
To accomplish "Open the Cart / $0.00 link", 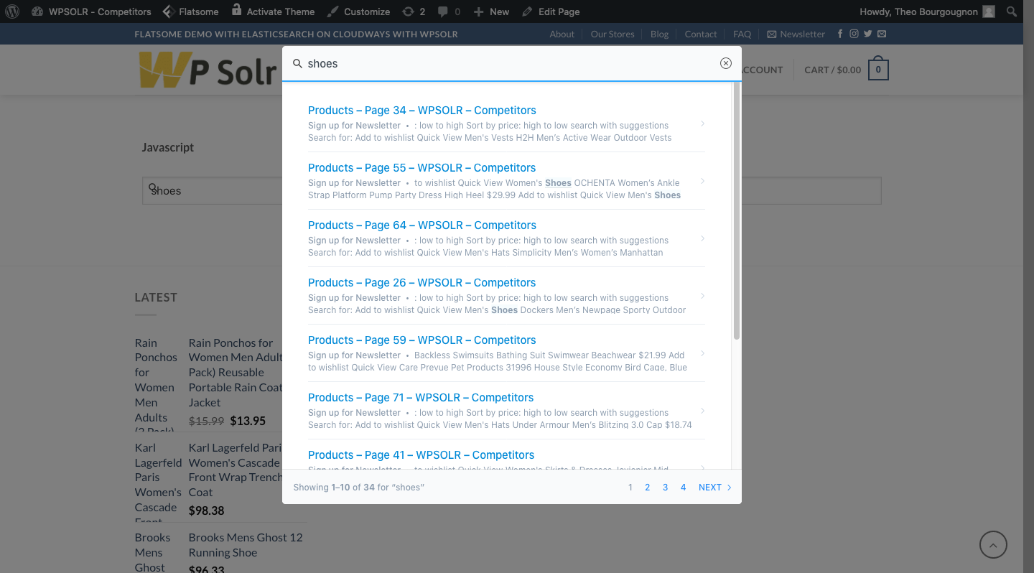I will click(x=832, y=70).
